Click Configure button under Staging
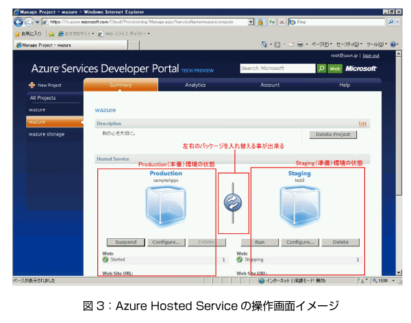The width and height of the screenshot is (411, 323). tap(300, 242)
